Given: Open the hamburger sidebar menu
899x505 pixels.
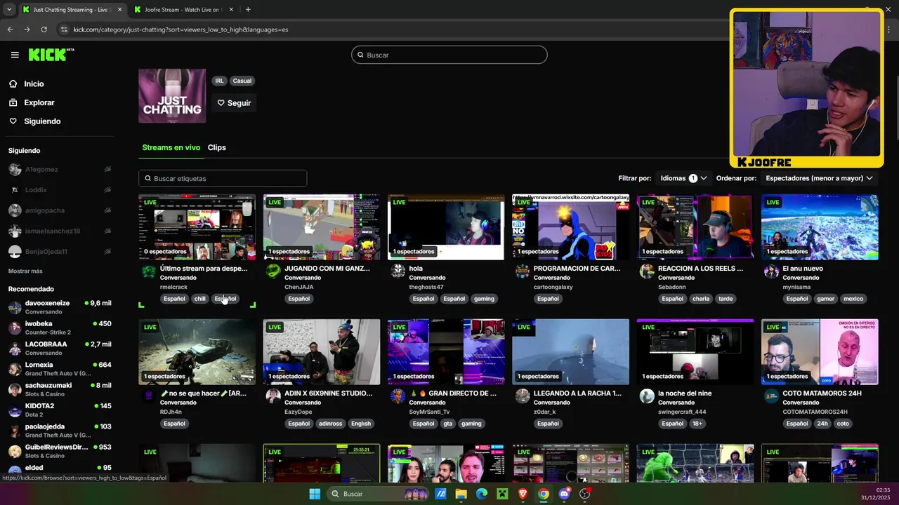Looking at the screenshot, I should (x=15, y=55).
